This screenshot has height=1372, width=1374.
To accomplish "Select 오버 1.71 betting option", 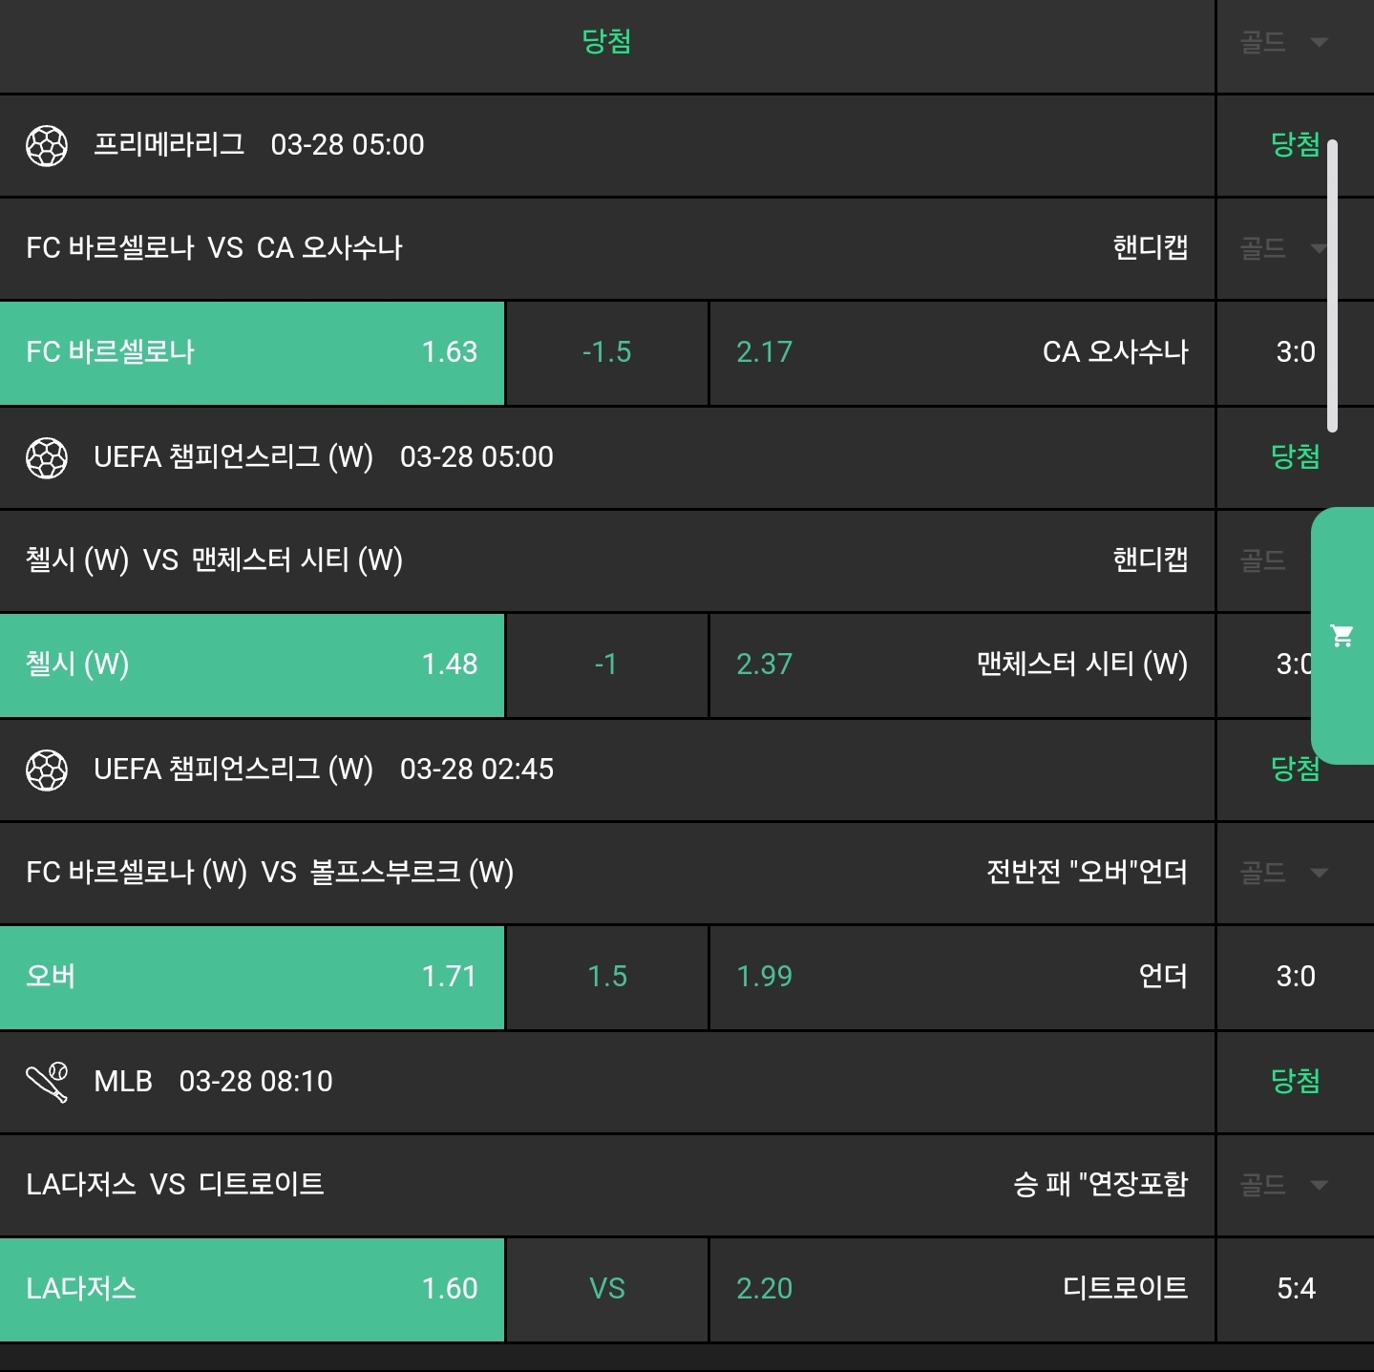I will coord(252,978).
